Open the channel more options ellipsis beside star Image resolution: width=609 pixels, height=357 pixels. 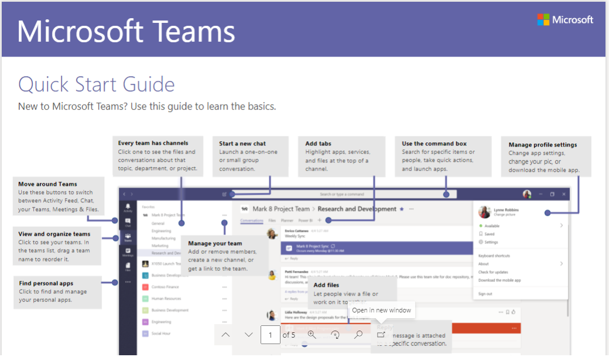411,209
